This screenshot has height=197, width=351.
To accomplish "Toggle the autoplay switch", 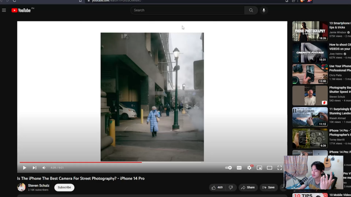I will [228, 168].
